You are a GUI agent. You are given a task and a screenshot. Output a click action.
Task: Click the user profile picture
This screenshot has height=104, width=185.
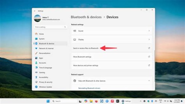[x=38, y=18]
